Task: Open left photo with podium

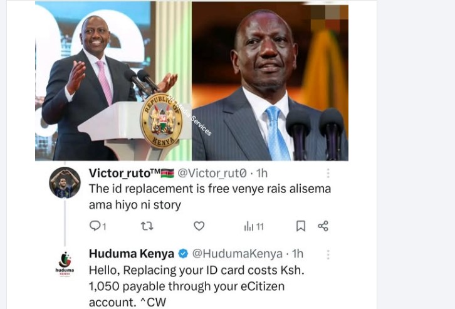Action: point(113,81)
